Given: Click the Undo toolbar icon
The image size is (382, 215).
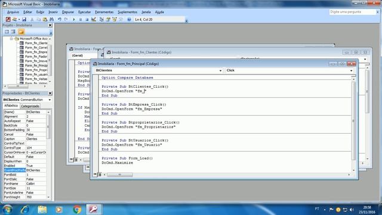Looking at the screenshot, I should click(x=60, y=19).
